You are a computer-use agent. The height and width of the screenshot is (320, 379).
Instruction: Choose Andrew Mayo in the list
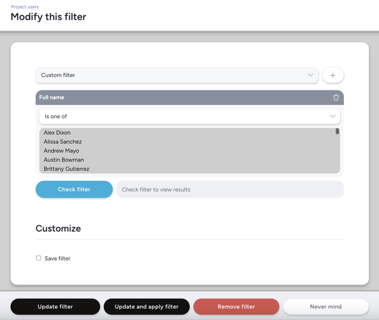(61, 151)
